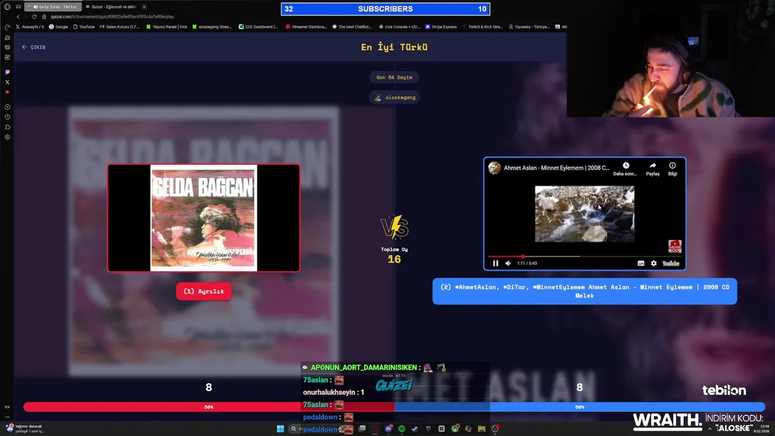Click the blue 50% vote bar
This screenshot has height=436, width=775.
(579, 407)
